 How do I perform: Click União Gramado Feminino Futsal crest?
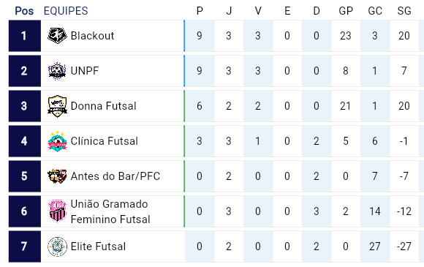point(57,211)
